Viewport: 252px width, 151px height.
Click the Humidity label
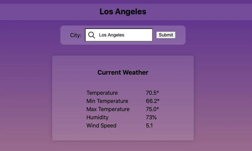[x=98, y=118]
